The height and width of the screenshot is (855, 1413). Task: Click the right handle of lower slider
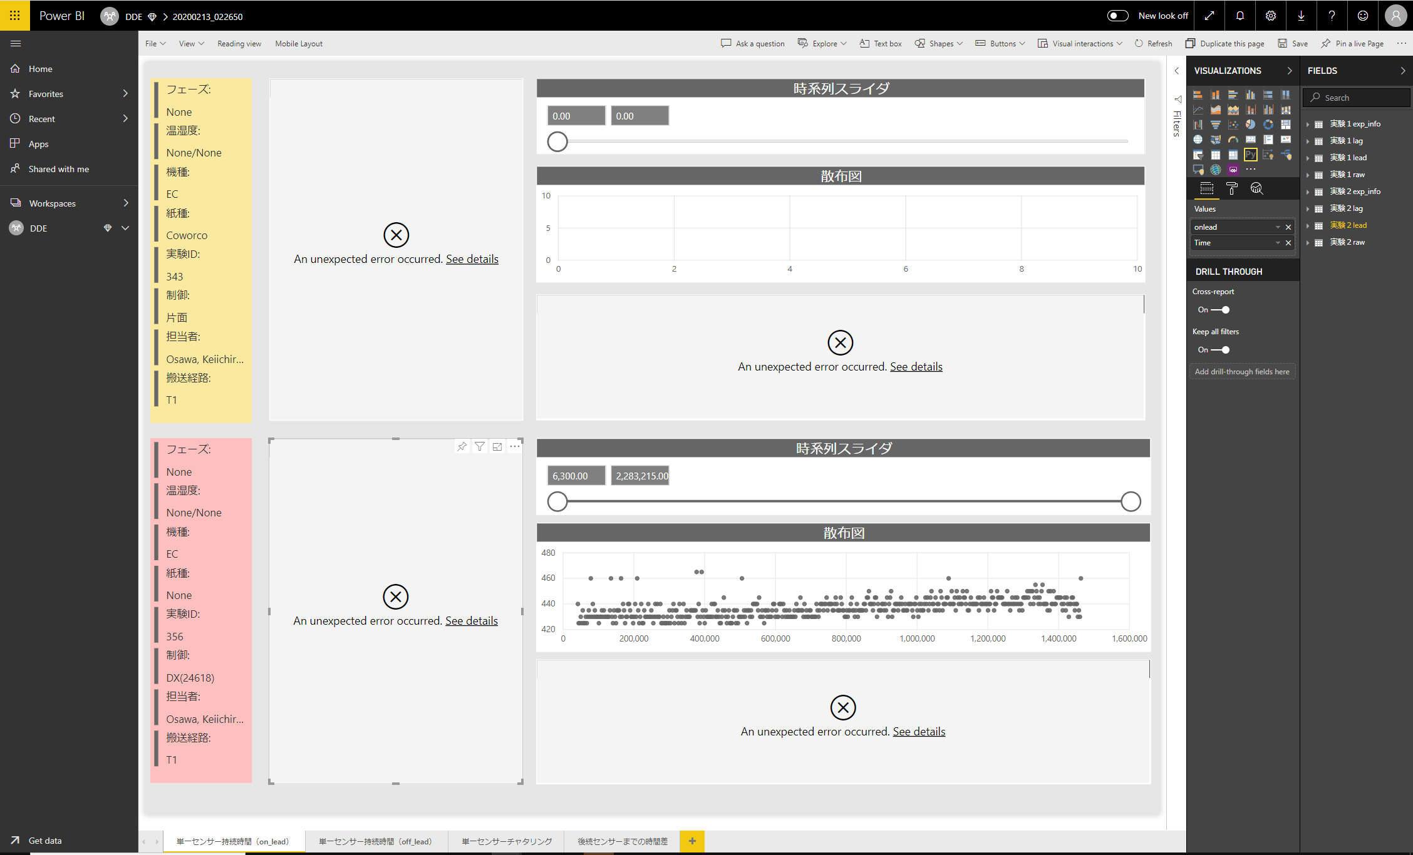click(x=1131, y=501)
